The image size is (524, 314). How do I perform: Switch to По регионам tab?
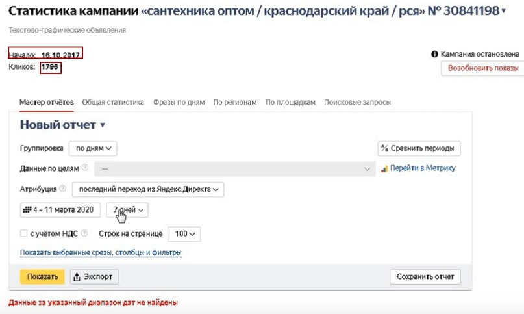coord(235,102)
